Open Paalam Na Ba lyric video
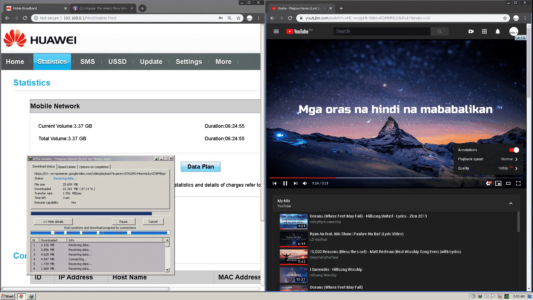The image size is (533, 300). coord(356,234)
